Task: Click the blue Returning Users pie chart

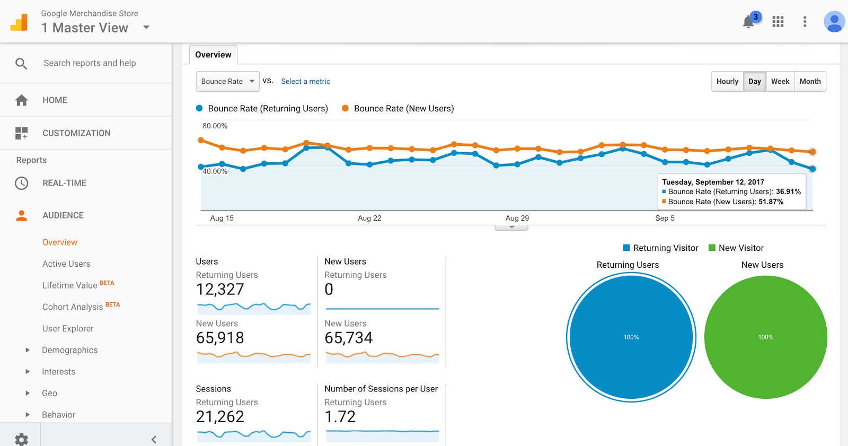Action: click(631, 337)
